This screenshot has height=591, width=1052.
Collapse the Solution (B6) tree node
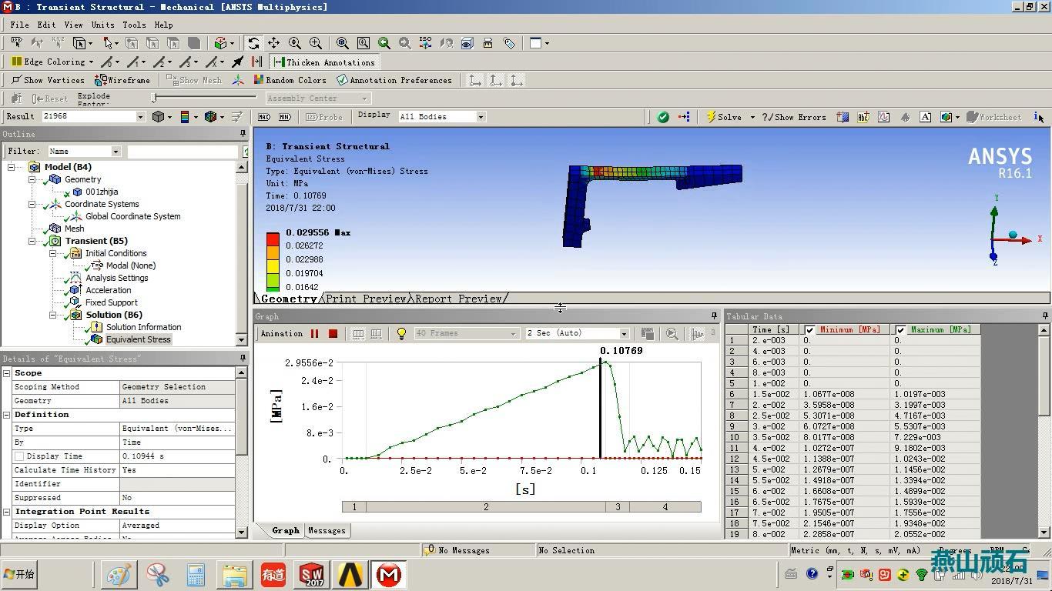[53, 315]
